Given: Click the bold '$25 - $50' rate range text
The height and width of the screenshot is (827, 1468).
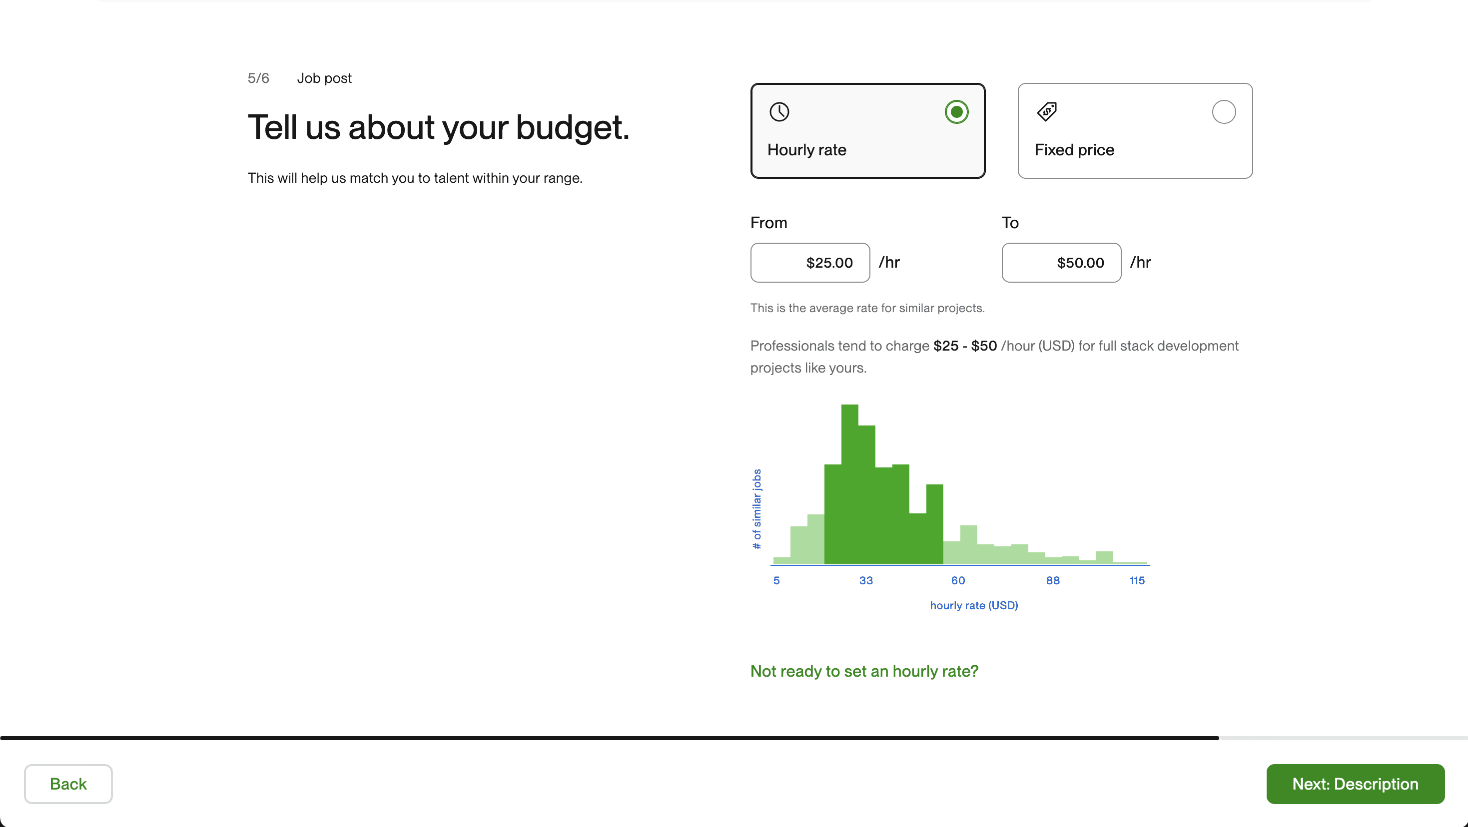Looking at the screenshot, I should point(965,346).
